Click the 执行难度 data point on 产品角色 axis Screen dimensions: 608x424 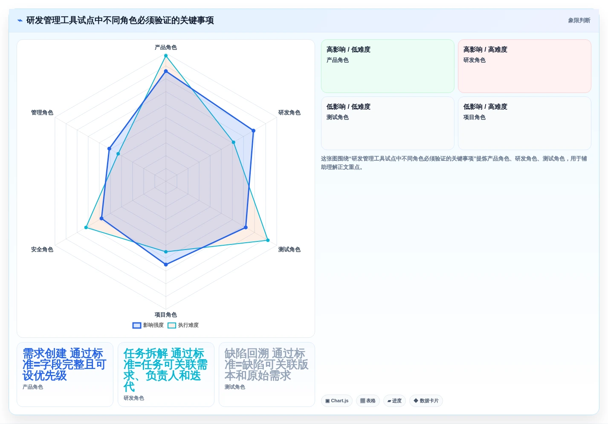tap(166, 56)
